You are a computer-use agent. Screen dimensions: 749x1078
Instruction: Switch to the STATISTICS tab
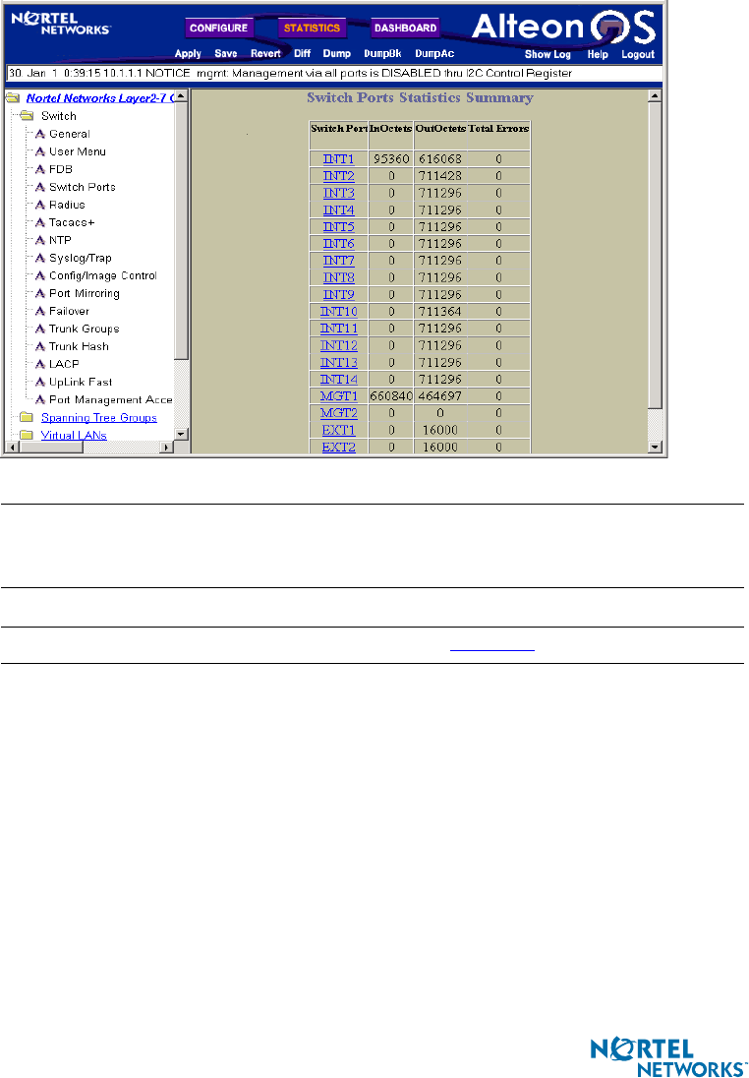click(x=312, y=29)
